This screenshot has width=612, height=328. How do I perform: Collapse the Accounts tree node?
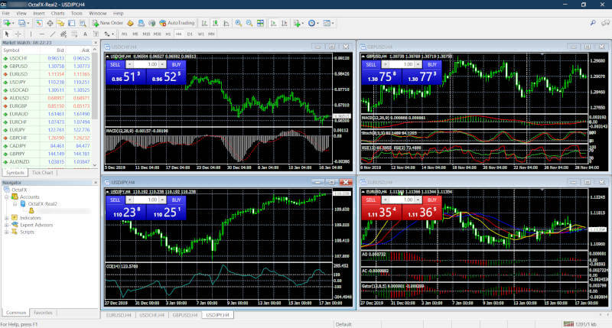[x=6, y=197]
